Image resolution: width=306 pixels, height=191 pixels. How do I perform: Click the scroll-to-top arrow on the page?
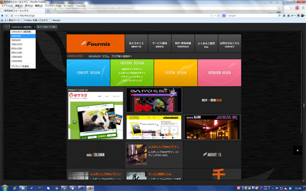pyautogui.click(x=297, y=150)
